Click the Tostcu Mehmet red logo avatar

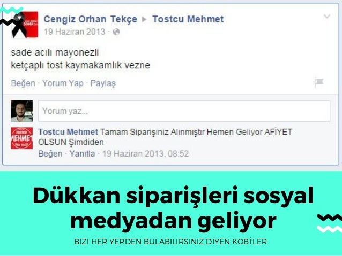(22, 138)
